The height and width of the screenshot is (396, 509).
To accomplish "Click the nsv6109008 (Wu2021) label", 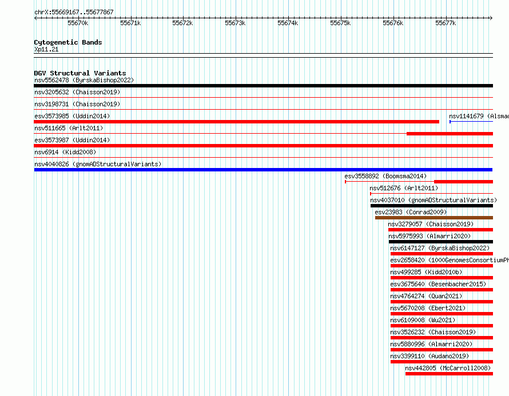I will pyautogui.click(x=423, y=320).
